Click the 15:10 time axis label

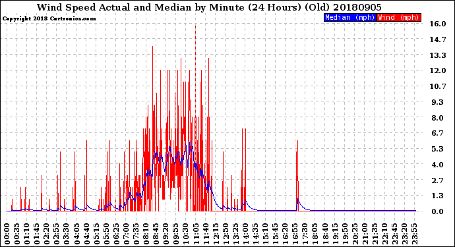click(266, 234)
